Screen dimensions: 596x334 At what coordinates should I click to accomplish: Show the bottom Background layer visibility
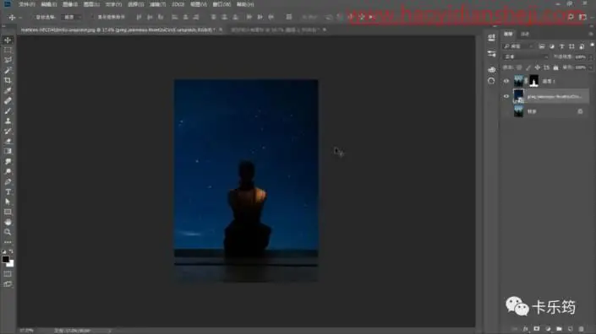(506, 111)
